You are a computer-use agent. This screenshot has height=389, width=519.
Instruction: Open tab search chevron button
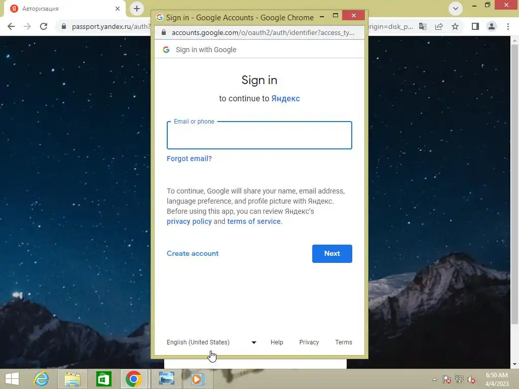click(456, 9)
